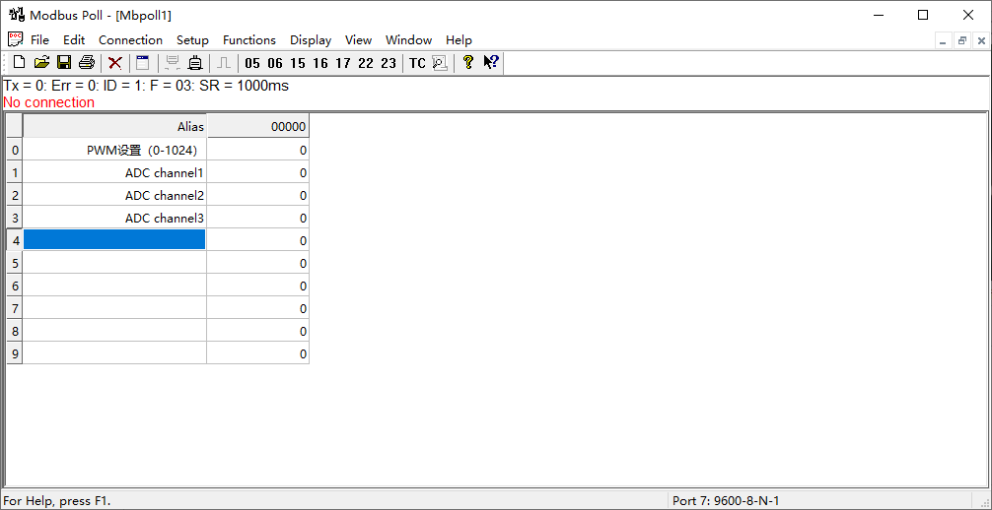
Task: Select the ADC channel3 alias cell
Action: point(114,218)
